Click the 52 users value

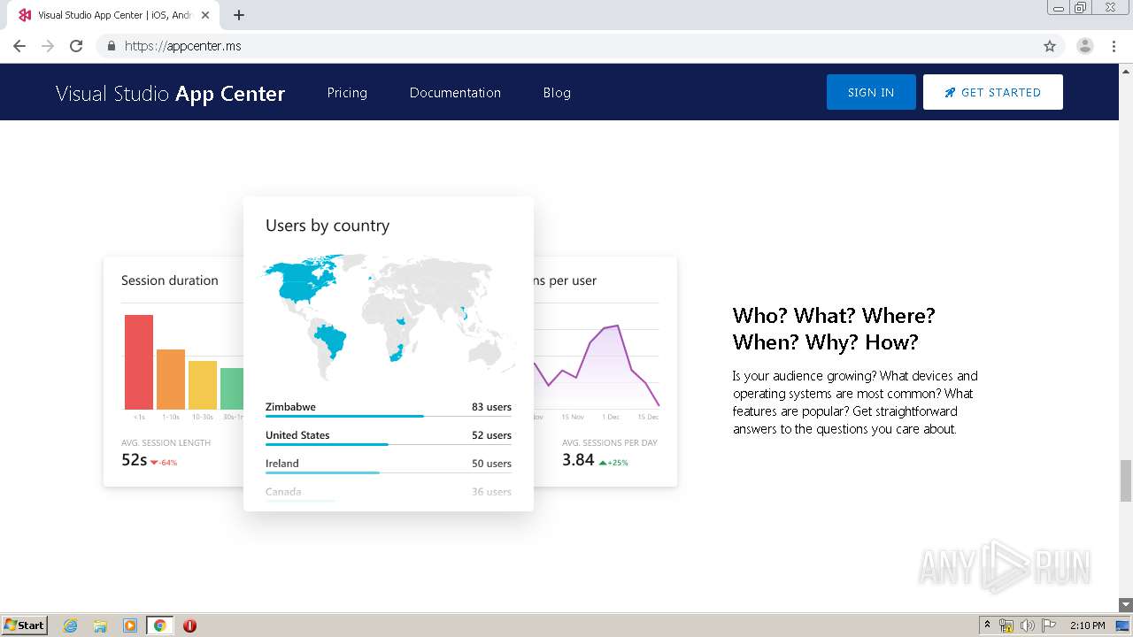click(x=491, y=435)
